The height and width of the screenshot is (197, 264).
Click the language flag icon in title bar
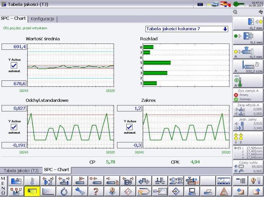[x=225, y=4]
